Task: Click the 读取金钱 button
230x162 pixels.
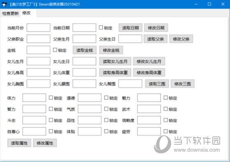Action: (85, 50)
